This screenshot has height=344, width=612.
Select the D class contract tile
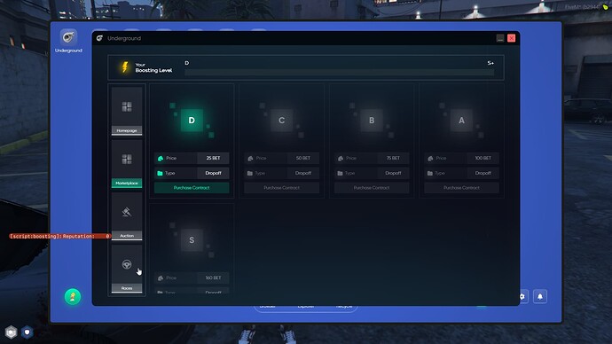pyautogui.click(x=192, y=120)
